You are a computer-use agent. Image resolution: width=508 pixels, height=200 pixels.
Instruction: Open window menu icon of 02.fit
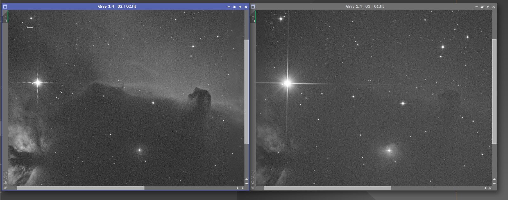(5, 6)
